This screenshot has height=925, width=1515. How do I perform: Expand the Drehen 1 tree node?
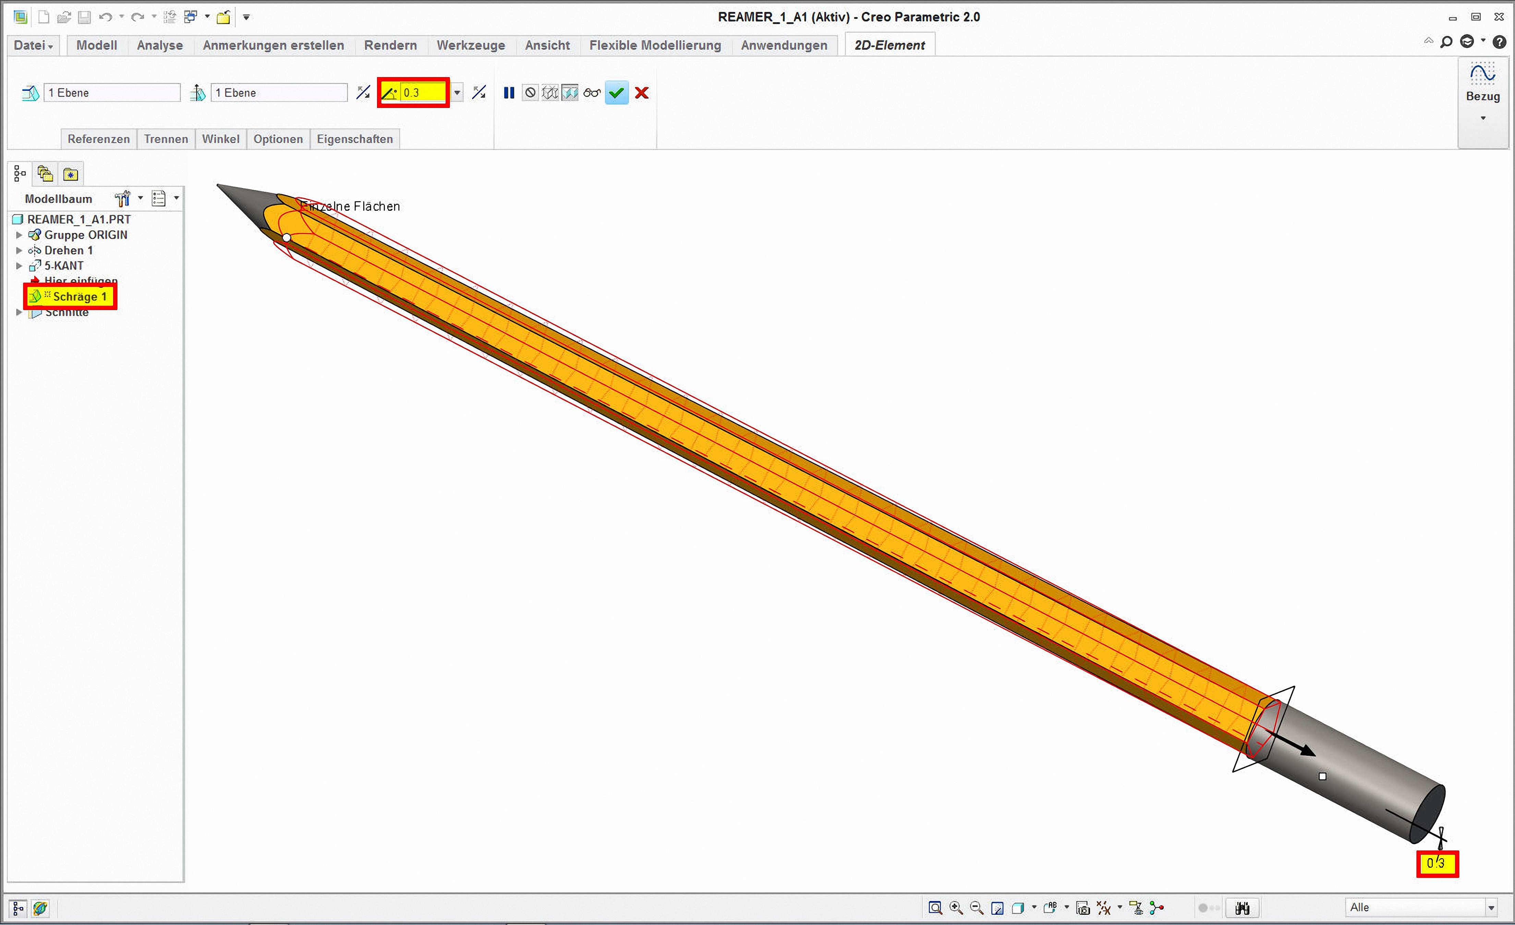tap(19, 250)
